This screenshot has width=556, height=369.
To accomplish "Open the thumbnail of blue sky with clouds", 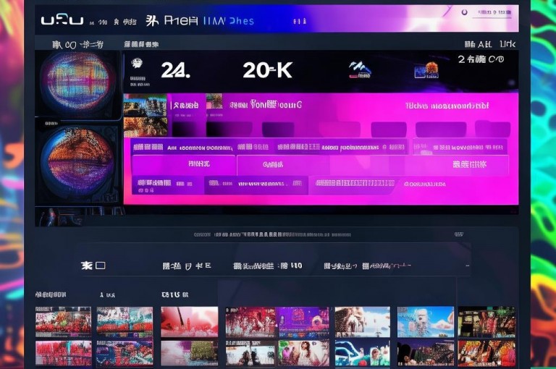I will [x=426, y=322].
